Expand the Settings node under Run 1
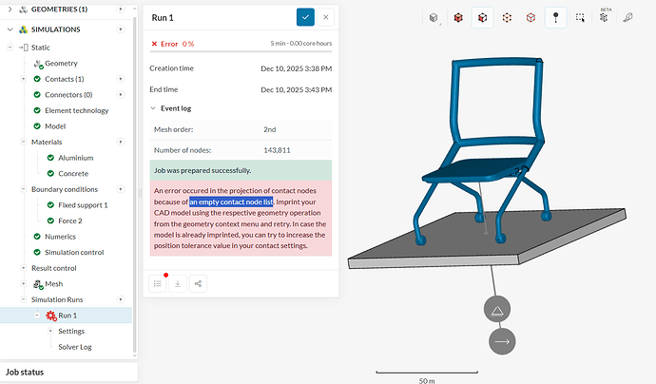The height and width of the screenshot is (384, 656). pos(50,331)
